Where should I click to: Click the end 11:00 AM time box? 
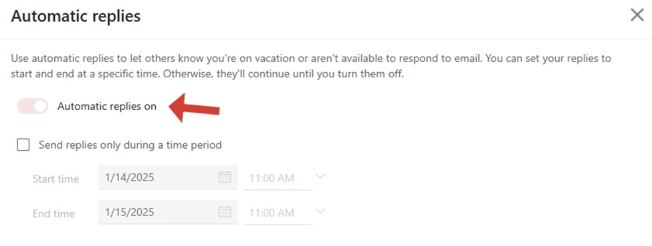pos(278,213)
